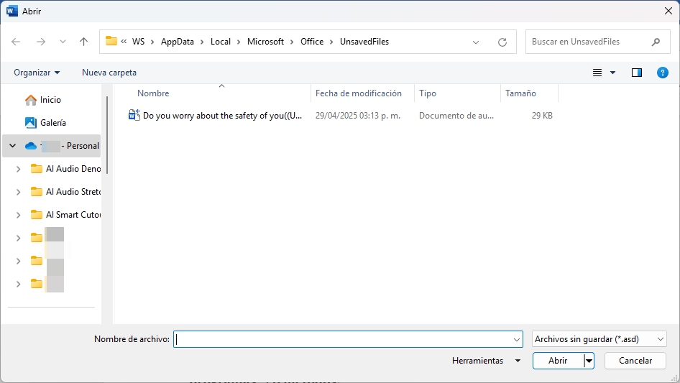The height and width of the screenshot is (383, 680).
Task: Select the AI Audio Stretc folder
Action: pyautogui.click(x=73, y=192)
